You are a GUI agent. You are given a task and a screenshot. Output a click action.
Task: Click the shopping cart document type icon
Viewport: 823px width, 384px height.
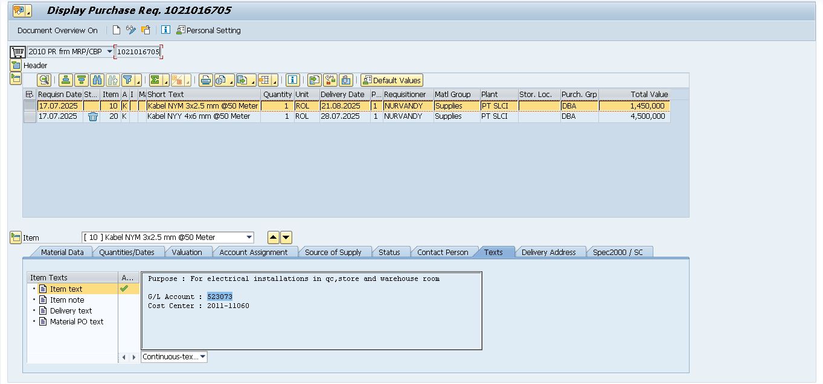pos(18,52)
